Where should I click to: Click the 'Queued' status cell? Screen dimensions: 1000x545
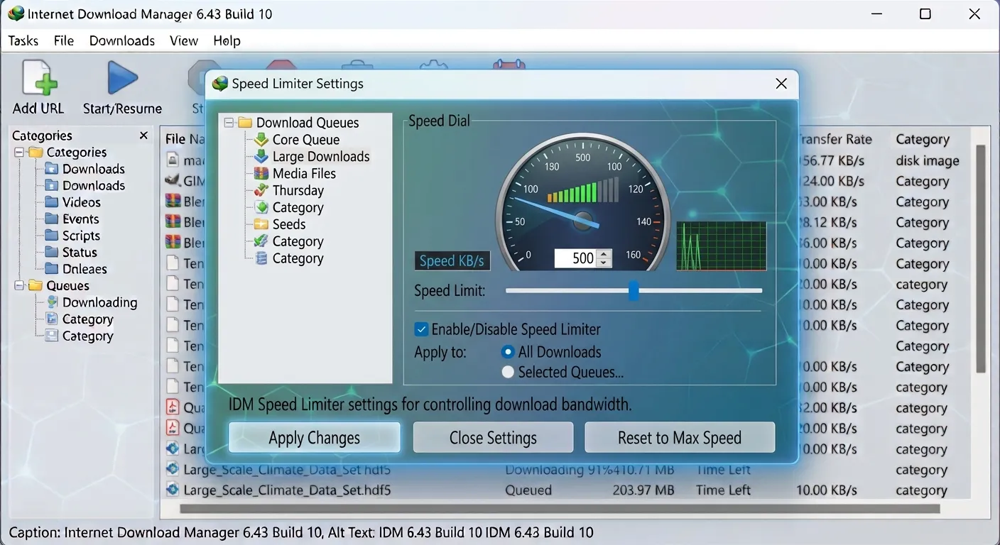[528, 490]
